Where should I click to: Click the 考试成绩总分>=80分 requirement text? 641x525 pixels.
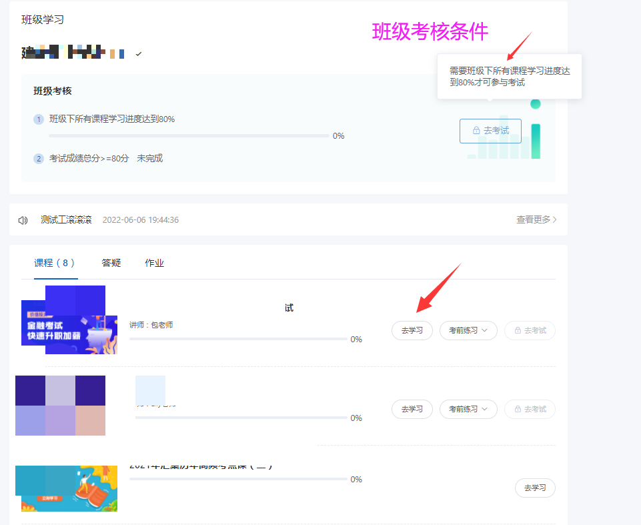(x=89, y=158)
